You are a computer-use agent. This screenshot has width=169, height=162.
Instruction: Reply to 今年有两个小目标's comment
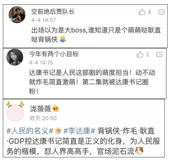[x=159, y=55]
